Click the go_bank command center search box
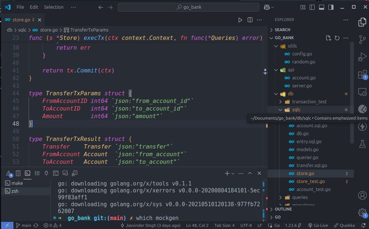This screenshot has height=229, width=369. [188, 7]
